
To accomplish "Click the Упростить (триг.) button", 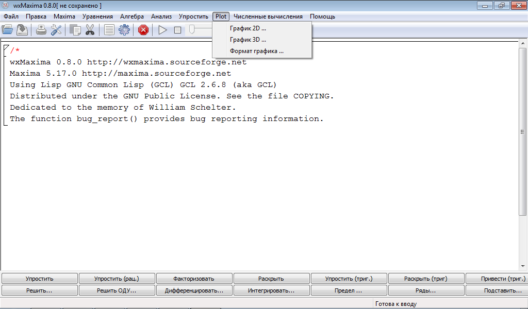I will pos(349,279).
